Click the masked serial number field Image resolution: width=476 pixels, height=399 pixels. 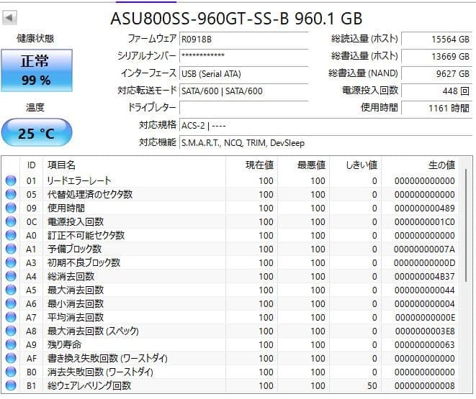[x=244, y=56]
